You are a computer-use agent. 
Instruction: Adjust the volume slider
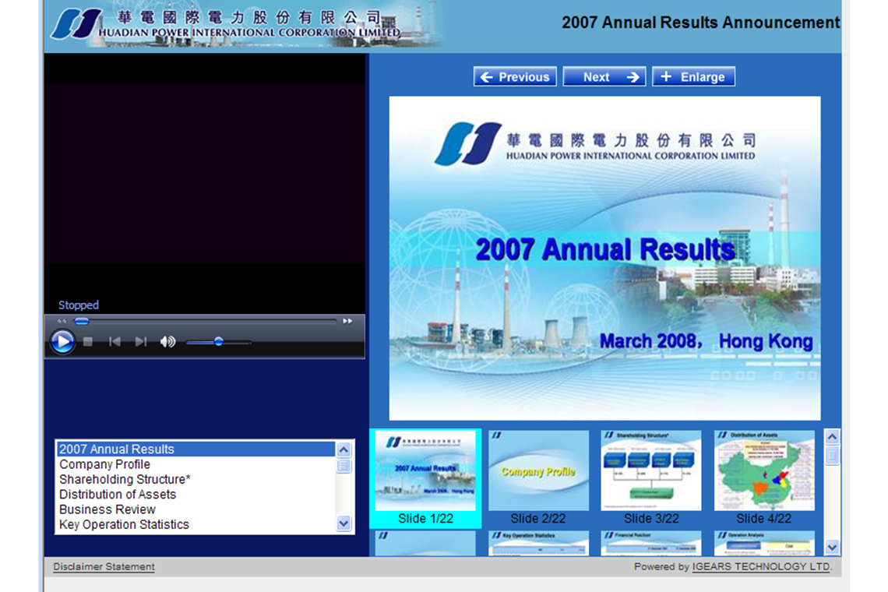(x=219, y=342)
